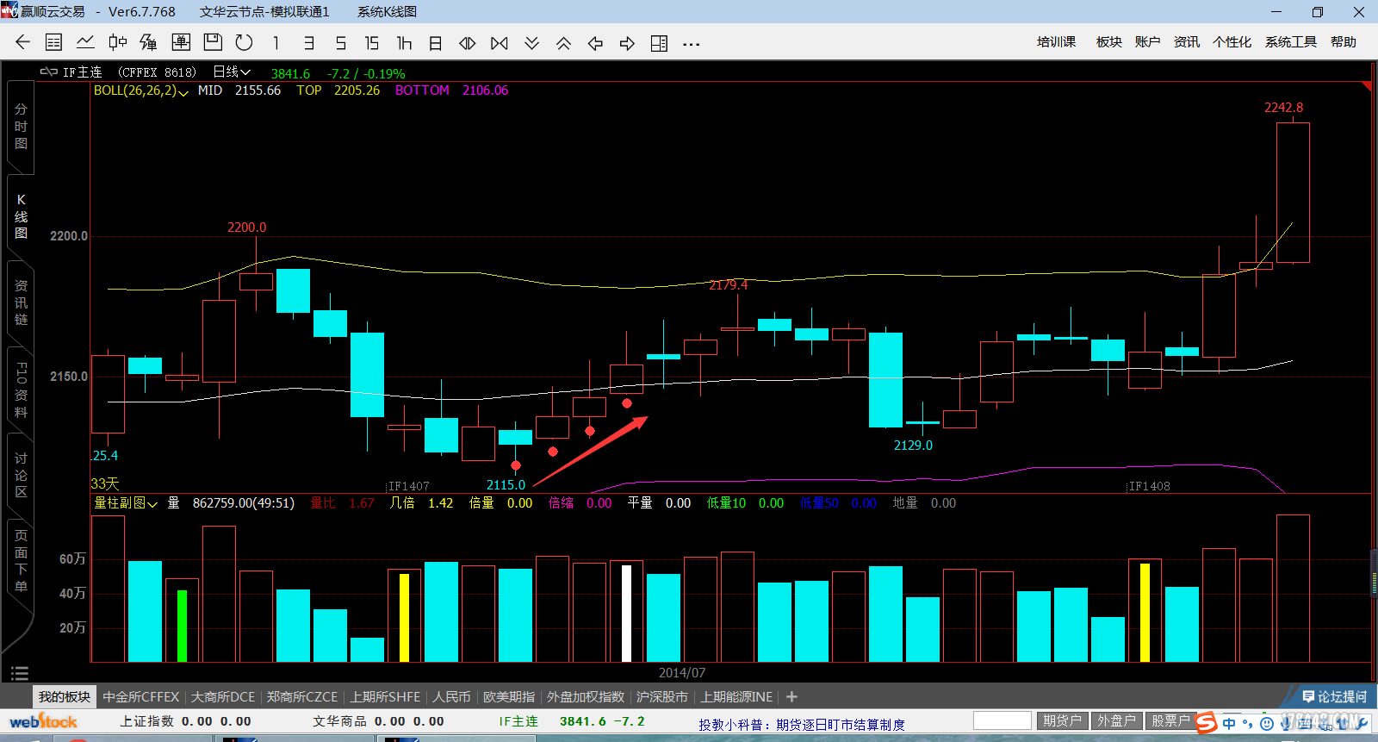Select the 上期能源INE bottom tab
1378x742 pixels.
[736, 696]
